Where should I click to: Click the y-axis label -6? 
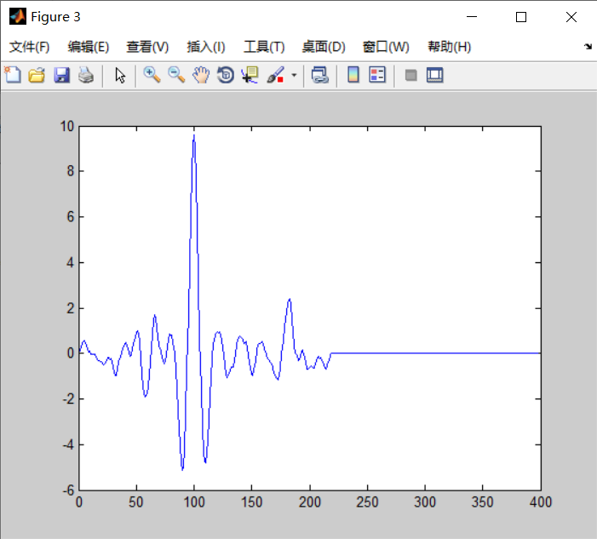pyautogui.click(x=68, y=490)
